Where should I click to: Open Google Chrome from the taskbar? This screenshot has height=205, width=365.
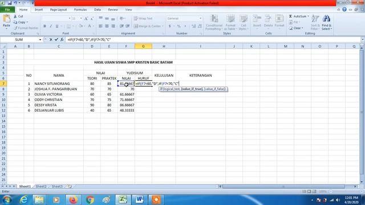[x=90, y=200]
